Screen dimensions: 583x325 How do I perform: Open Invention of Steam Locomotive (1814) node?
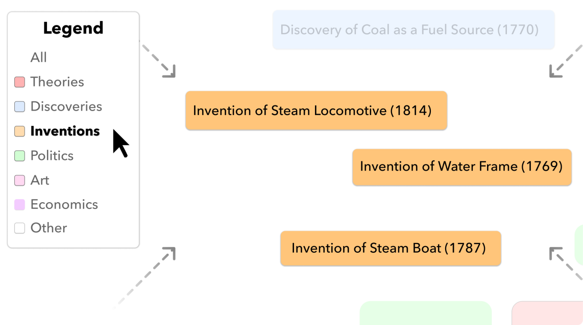point(316,111)
